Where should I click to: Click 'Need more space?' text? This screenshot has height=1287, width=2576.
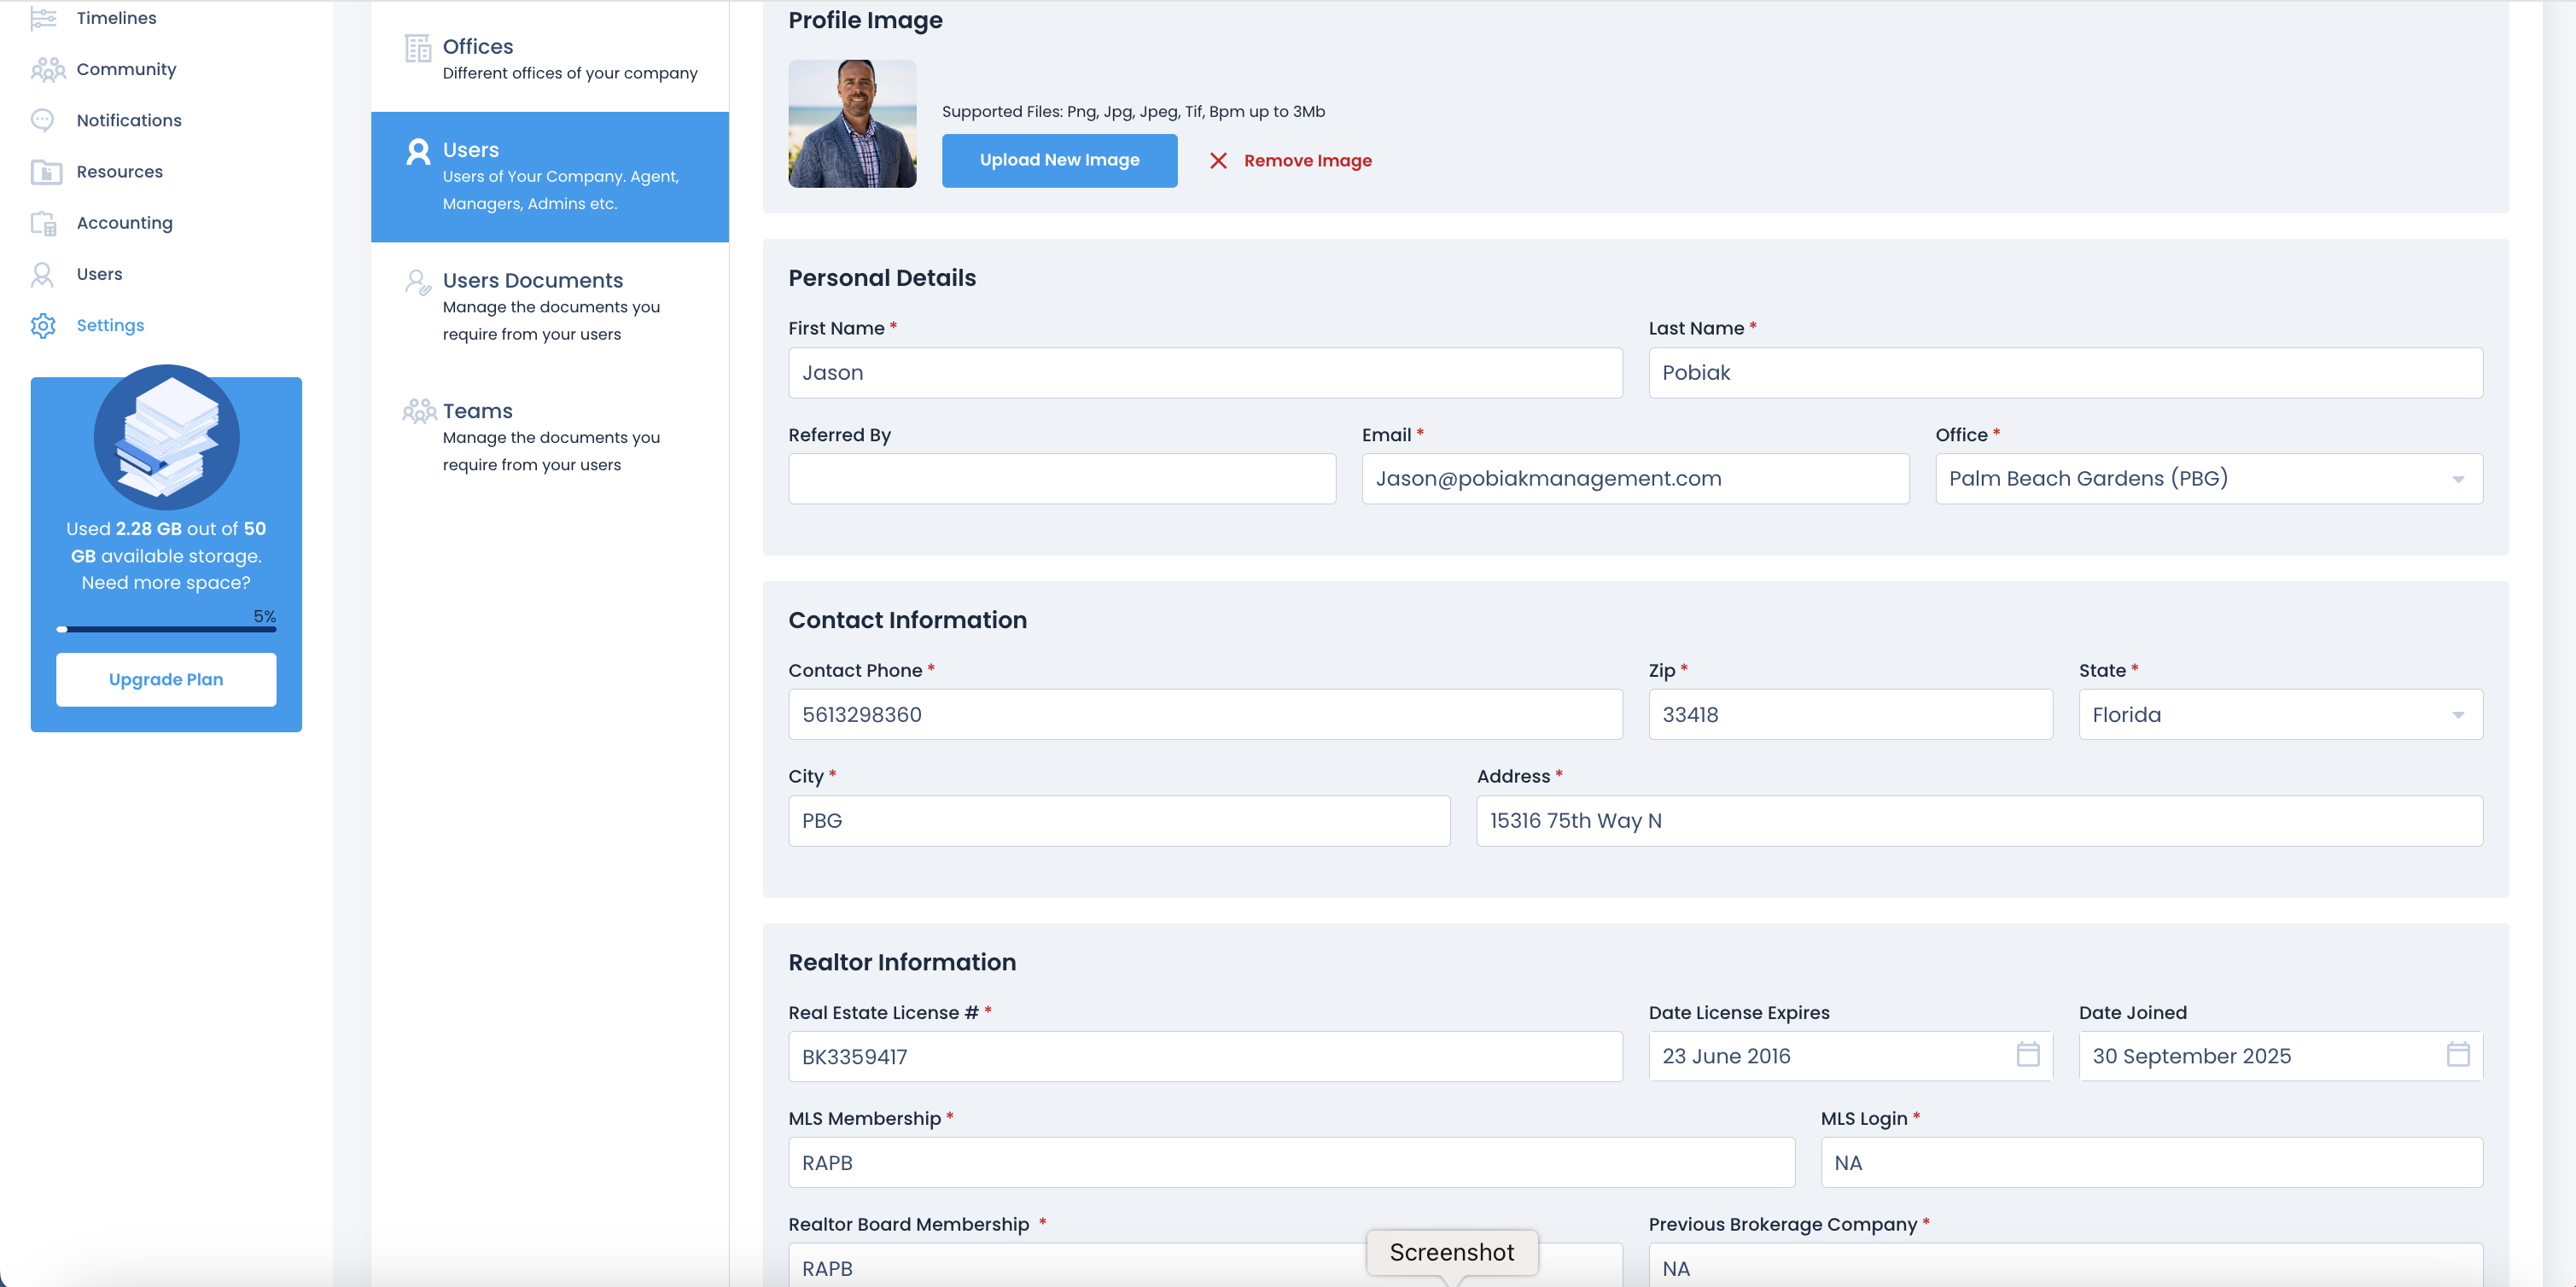pyautogui.click(x=166, y=583)
